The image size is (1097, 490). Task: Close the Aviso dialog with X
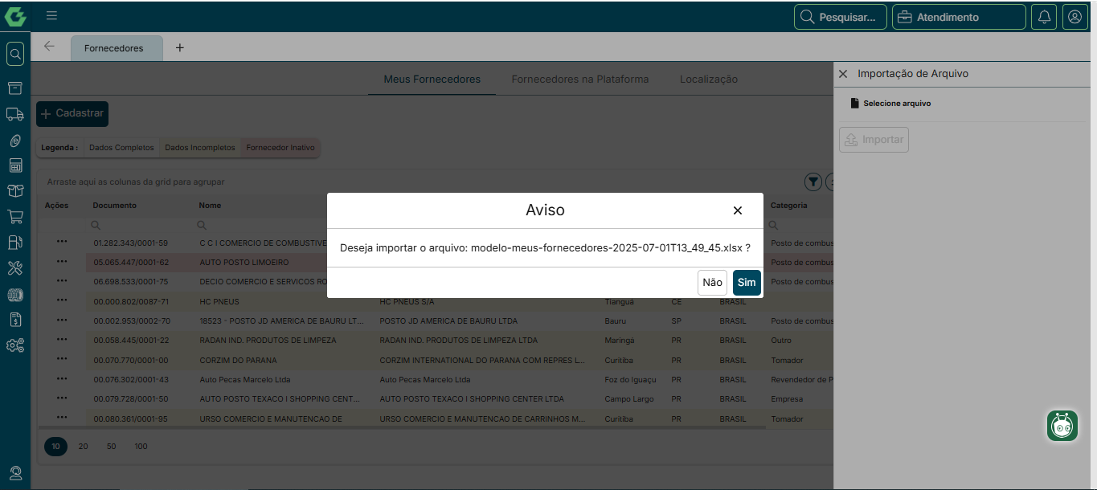pos(737,210)
